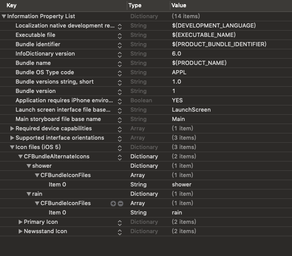Select the YES value for iPhone environment
292x256 pixels.
tap(177, 100)
